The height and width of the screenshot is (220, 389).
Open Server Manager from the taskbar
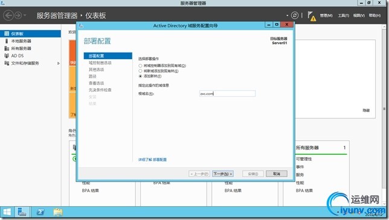click(22, 212)
